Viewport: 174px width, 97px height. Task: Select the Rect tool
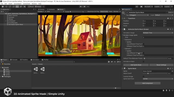tap(17, 6)
